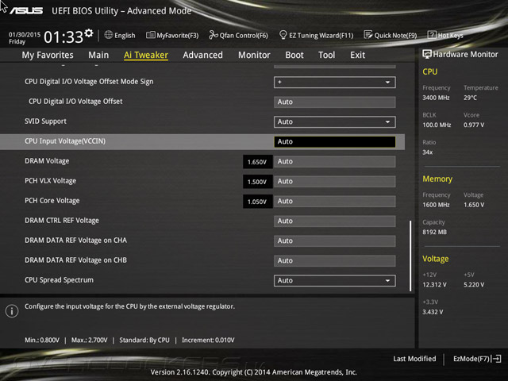Click the PCH VLX Voltage Auto field

(335, 182)
